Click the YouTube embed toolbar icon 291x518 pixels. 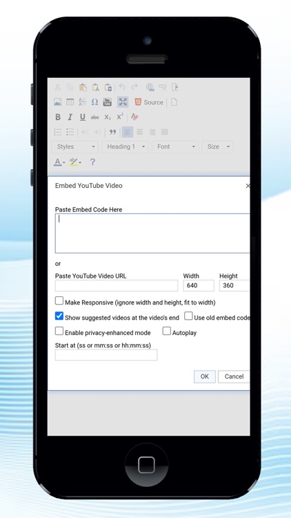[107, 102]
